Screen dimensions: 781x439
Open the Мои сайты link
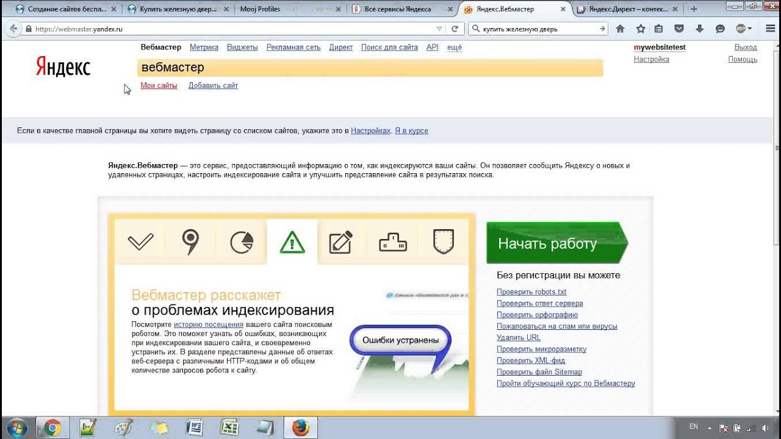click(159, 85)
